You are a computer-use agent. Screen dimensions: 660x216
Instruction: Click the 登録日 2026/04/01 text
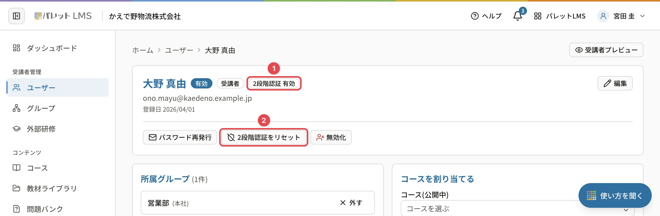[x=169, y=109]
